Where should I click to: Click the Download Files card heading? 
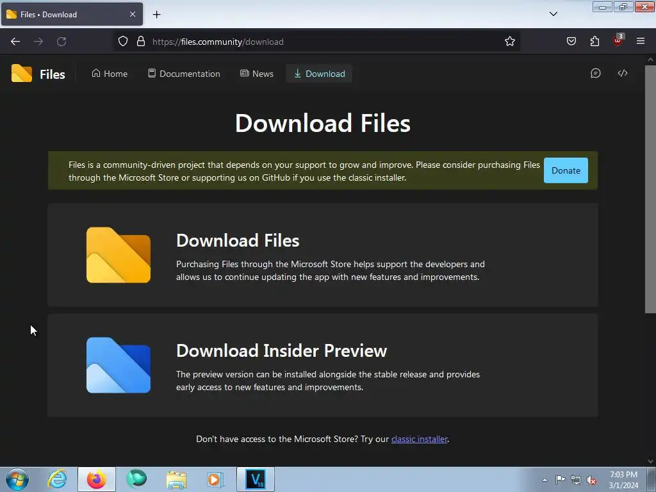click(238, 241)
